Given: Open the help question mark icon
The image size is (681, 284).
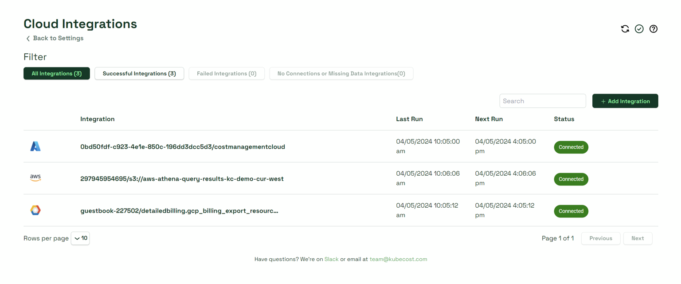Looking at the screenshot, I should tap(653, 29).
